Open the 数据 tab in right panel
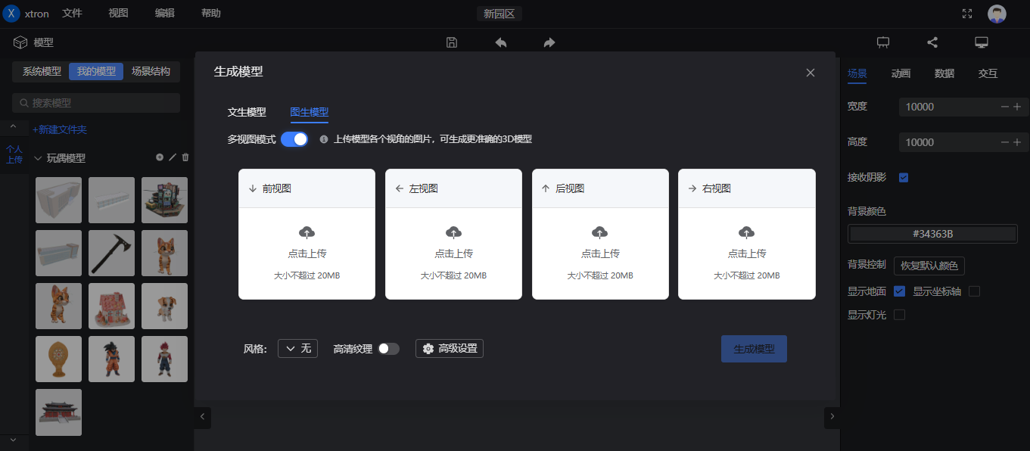Screen dimensions: 1030x451 point(944,73)
